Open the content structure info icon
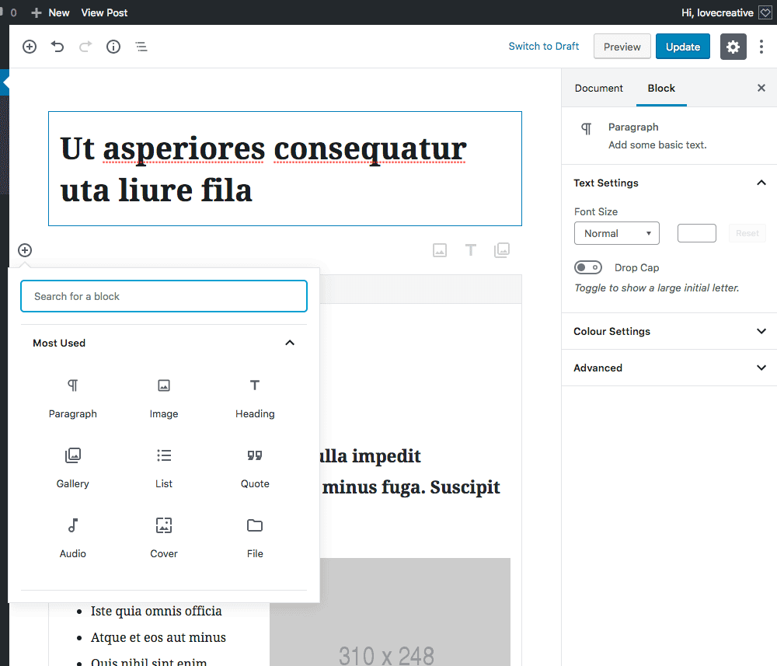Viewport: 777px width, 666px height. pos(113,47)
